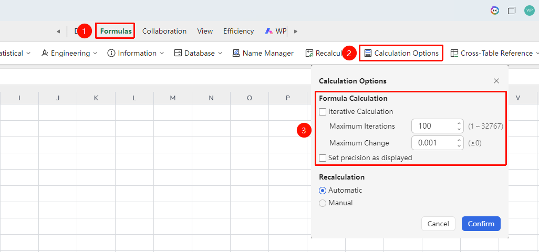The width and height of the screenshot is (539, 252).
Task: Select column P header
Action: 288,98
